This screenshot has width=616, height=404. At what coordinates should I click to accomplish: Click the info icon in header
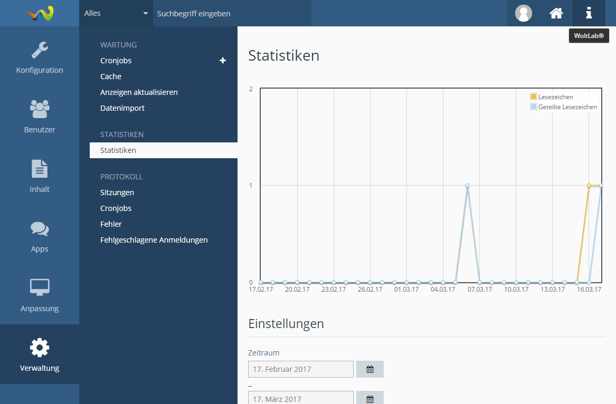589,13
